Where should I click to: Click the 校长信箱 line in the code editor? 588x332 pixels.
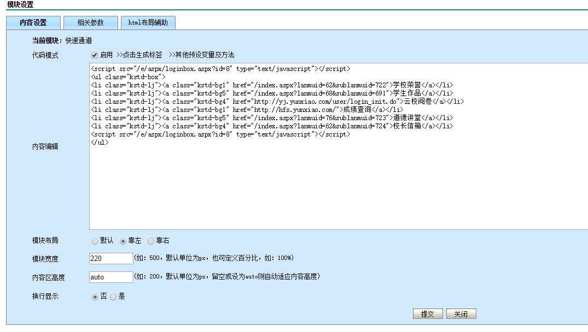pos(272,126)
